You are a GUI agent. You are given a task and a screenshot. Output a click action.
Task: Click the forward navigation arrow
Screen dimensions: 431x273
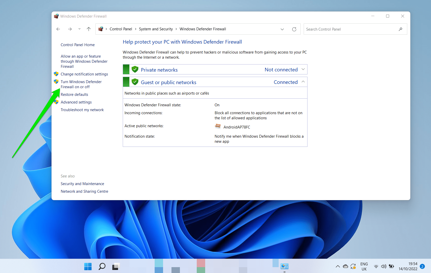[x=70, y=29]
